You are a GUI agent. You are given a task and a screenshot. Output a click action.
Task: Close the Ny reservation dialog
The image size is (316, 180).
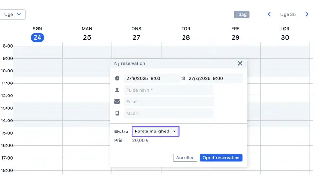[240, 63]
